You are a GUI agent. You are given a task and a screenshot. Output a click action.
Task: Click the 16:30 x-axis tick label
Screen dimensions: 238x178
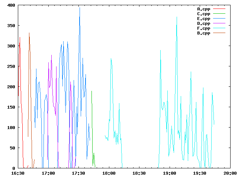(x=18, y=173)
